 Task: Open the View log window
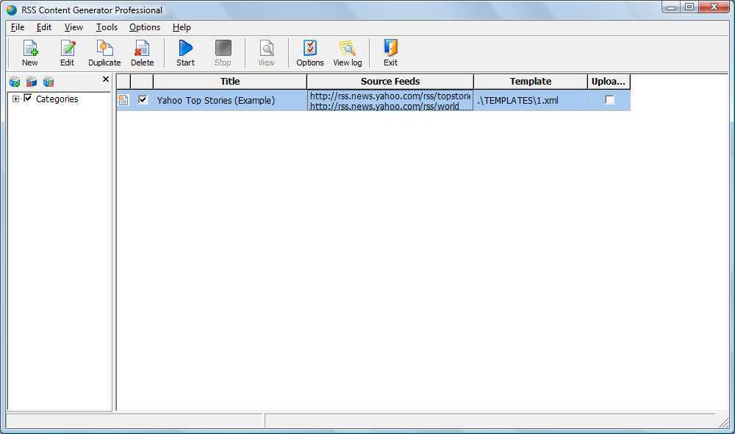[x=347, y=51]
